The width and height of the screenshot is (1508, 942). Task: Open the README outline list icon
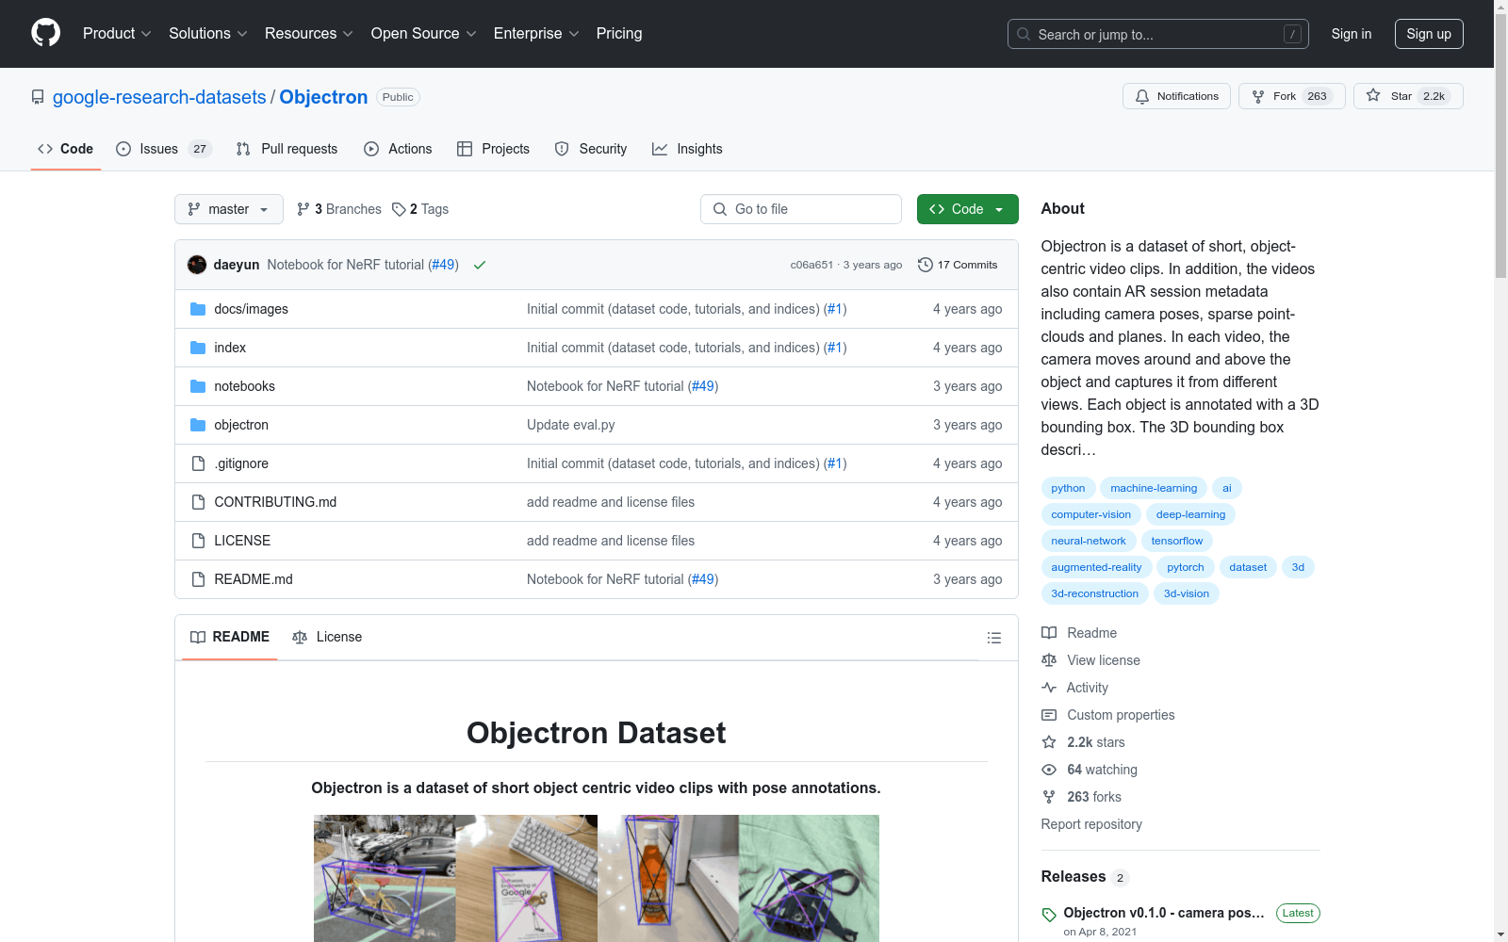click(x=993, y=638)
